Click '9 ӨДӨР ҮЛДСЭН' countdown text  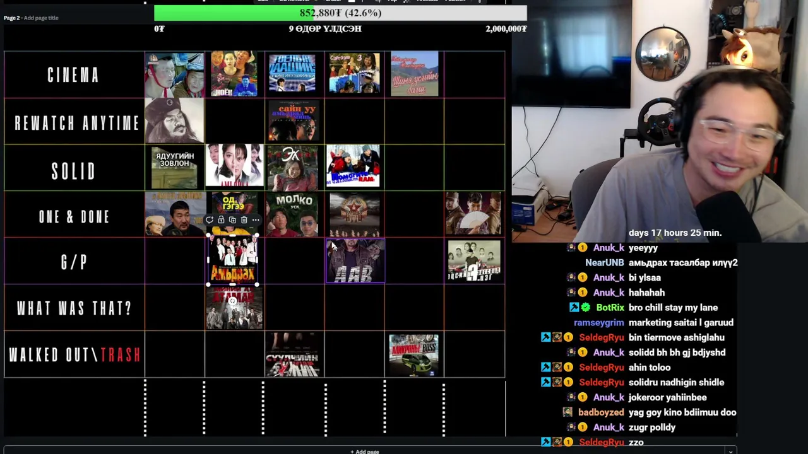325,28
